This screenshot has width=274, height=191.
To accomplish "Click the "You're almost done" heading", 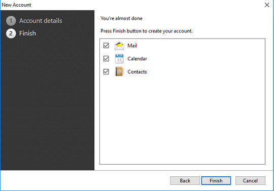I will [x=121, y=18].
